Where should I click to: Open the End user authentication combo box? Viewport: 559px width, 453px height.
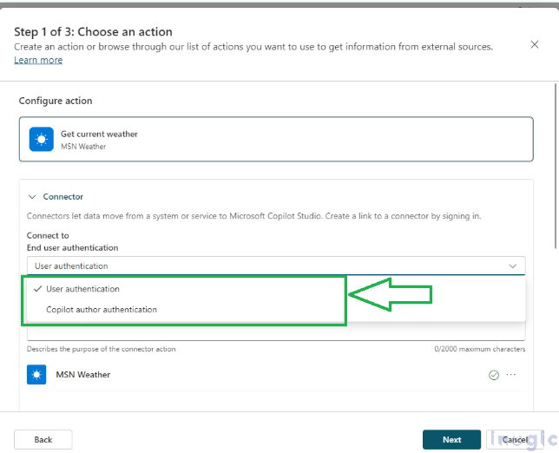tap(260, 266)
